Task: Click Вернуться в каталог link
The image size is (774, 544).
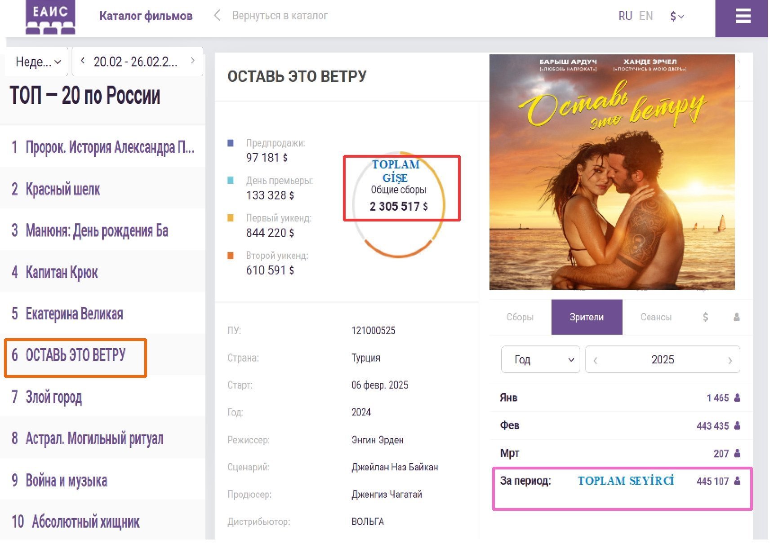Action: coord(280,16)
